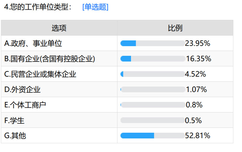The image size is (242, 152).
Task: Click the progress bar for 学生
Action: coord(152,120)
